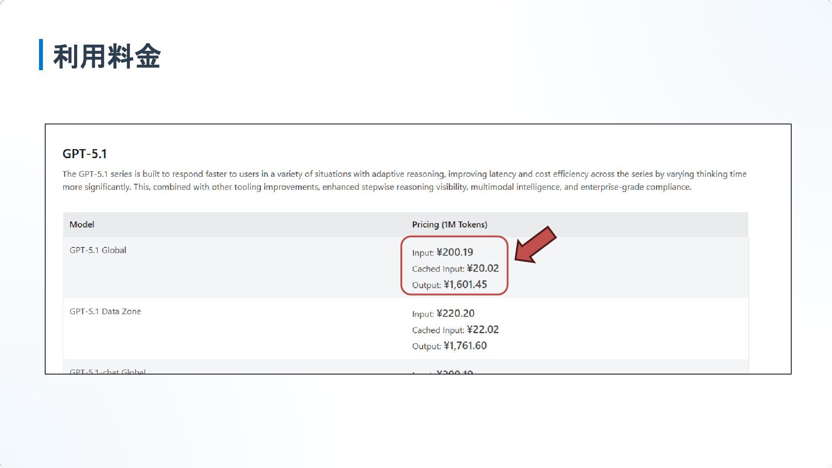Click the Model column header
This screenshot has width=832, height=468.
pos(81,224)
